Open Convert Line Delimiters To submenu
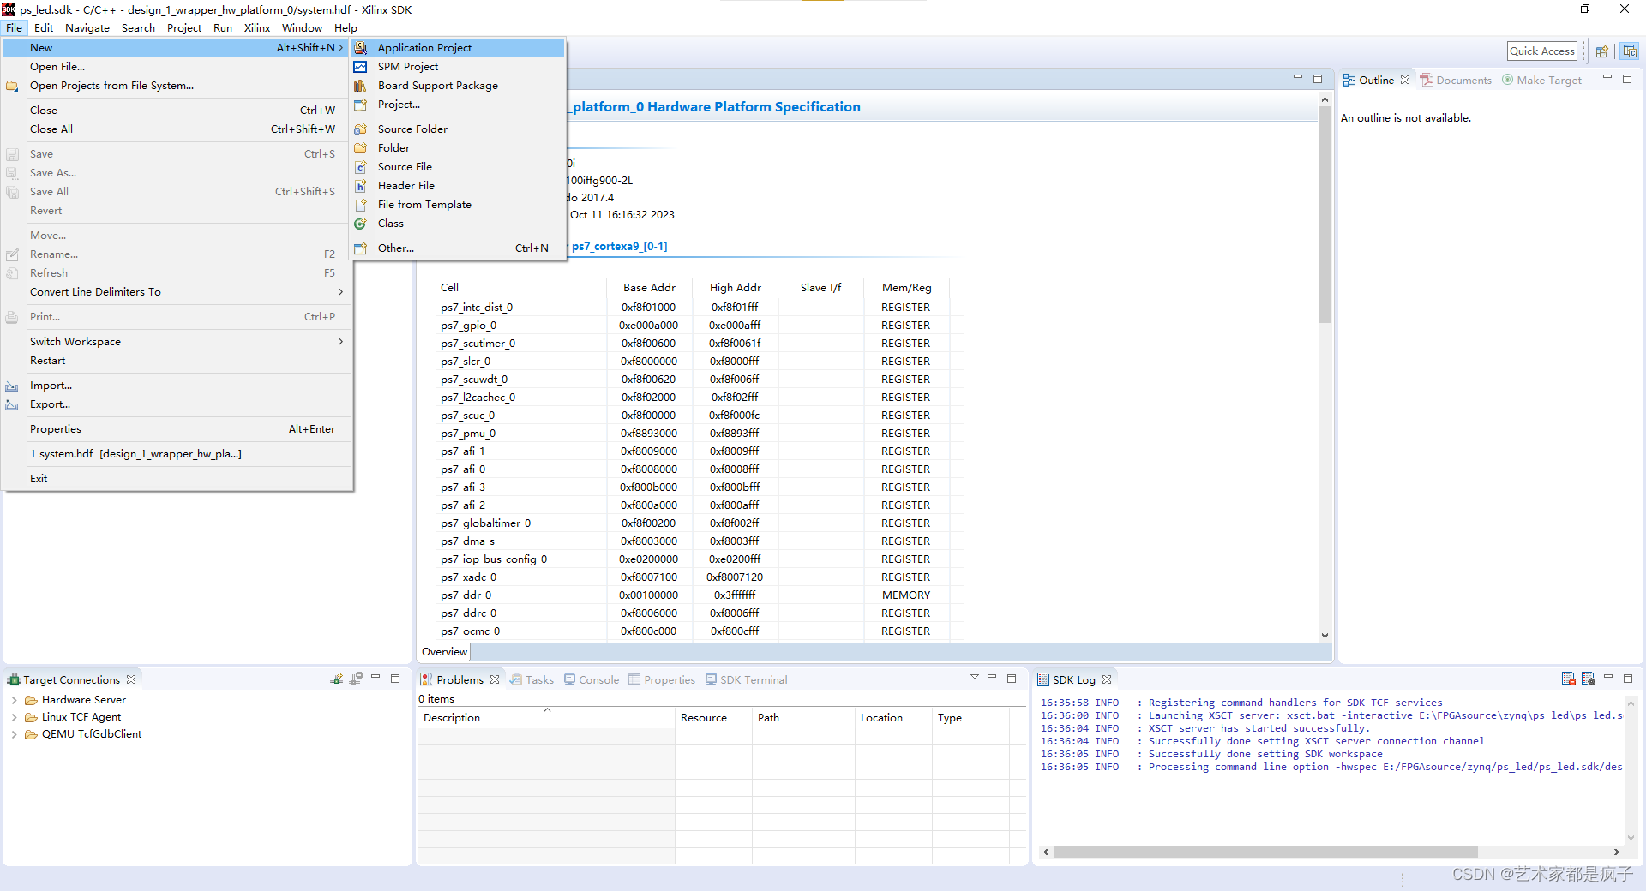 point(177,292)
